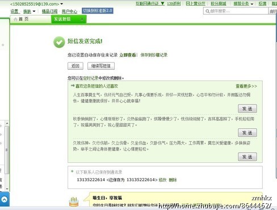Screen dimensions: 277x210
Task: Click the home icon on 首页 tab
Action: coord(15,19)
